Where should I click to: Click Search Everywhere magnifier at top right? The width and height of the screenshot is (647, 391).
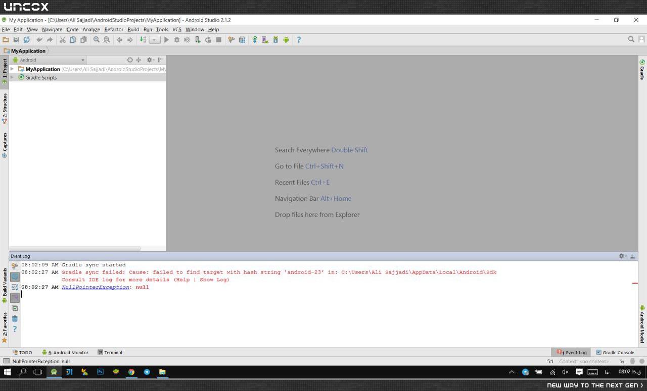(631, 39)
